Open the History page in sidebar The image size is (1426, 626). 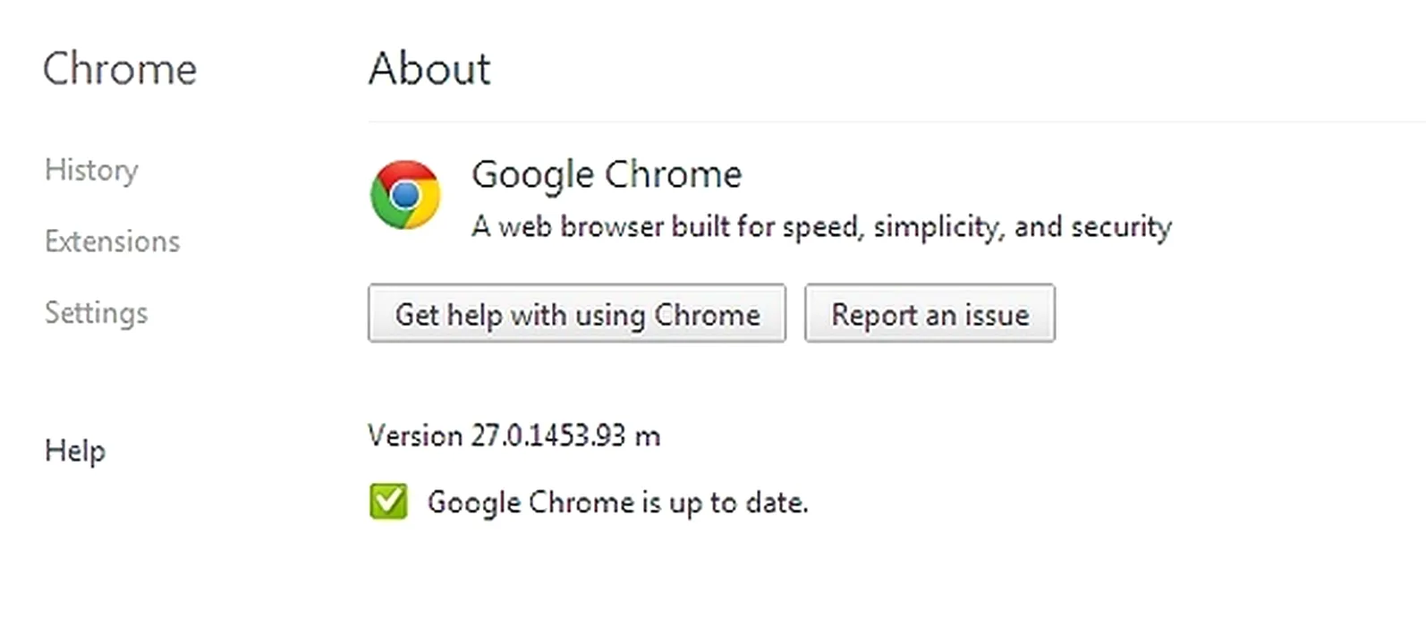point(91,170)
